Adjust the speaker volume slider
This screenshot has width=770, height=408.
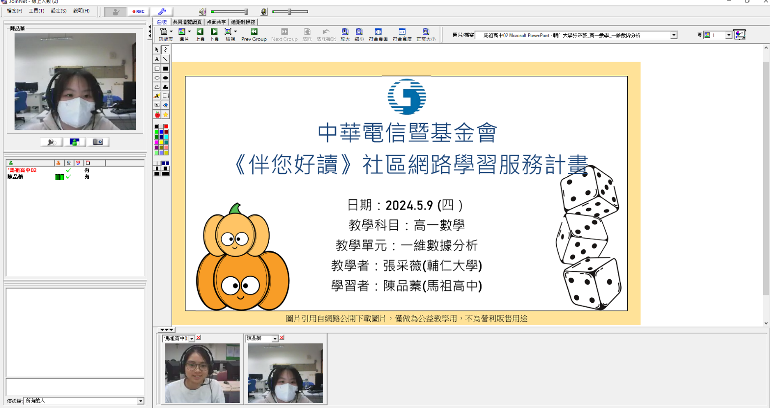pos(230,11)
